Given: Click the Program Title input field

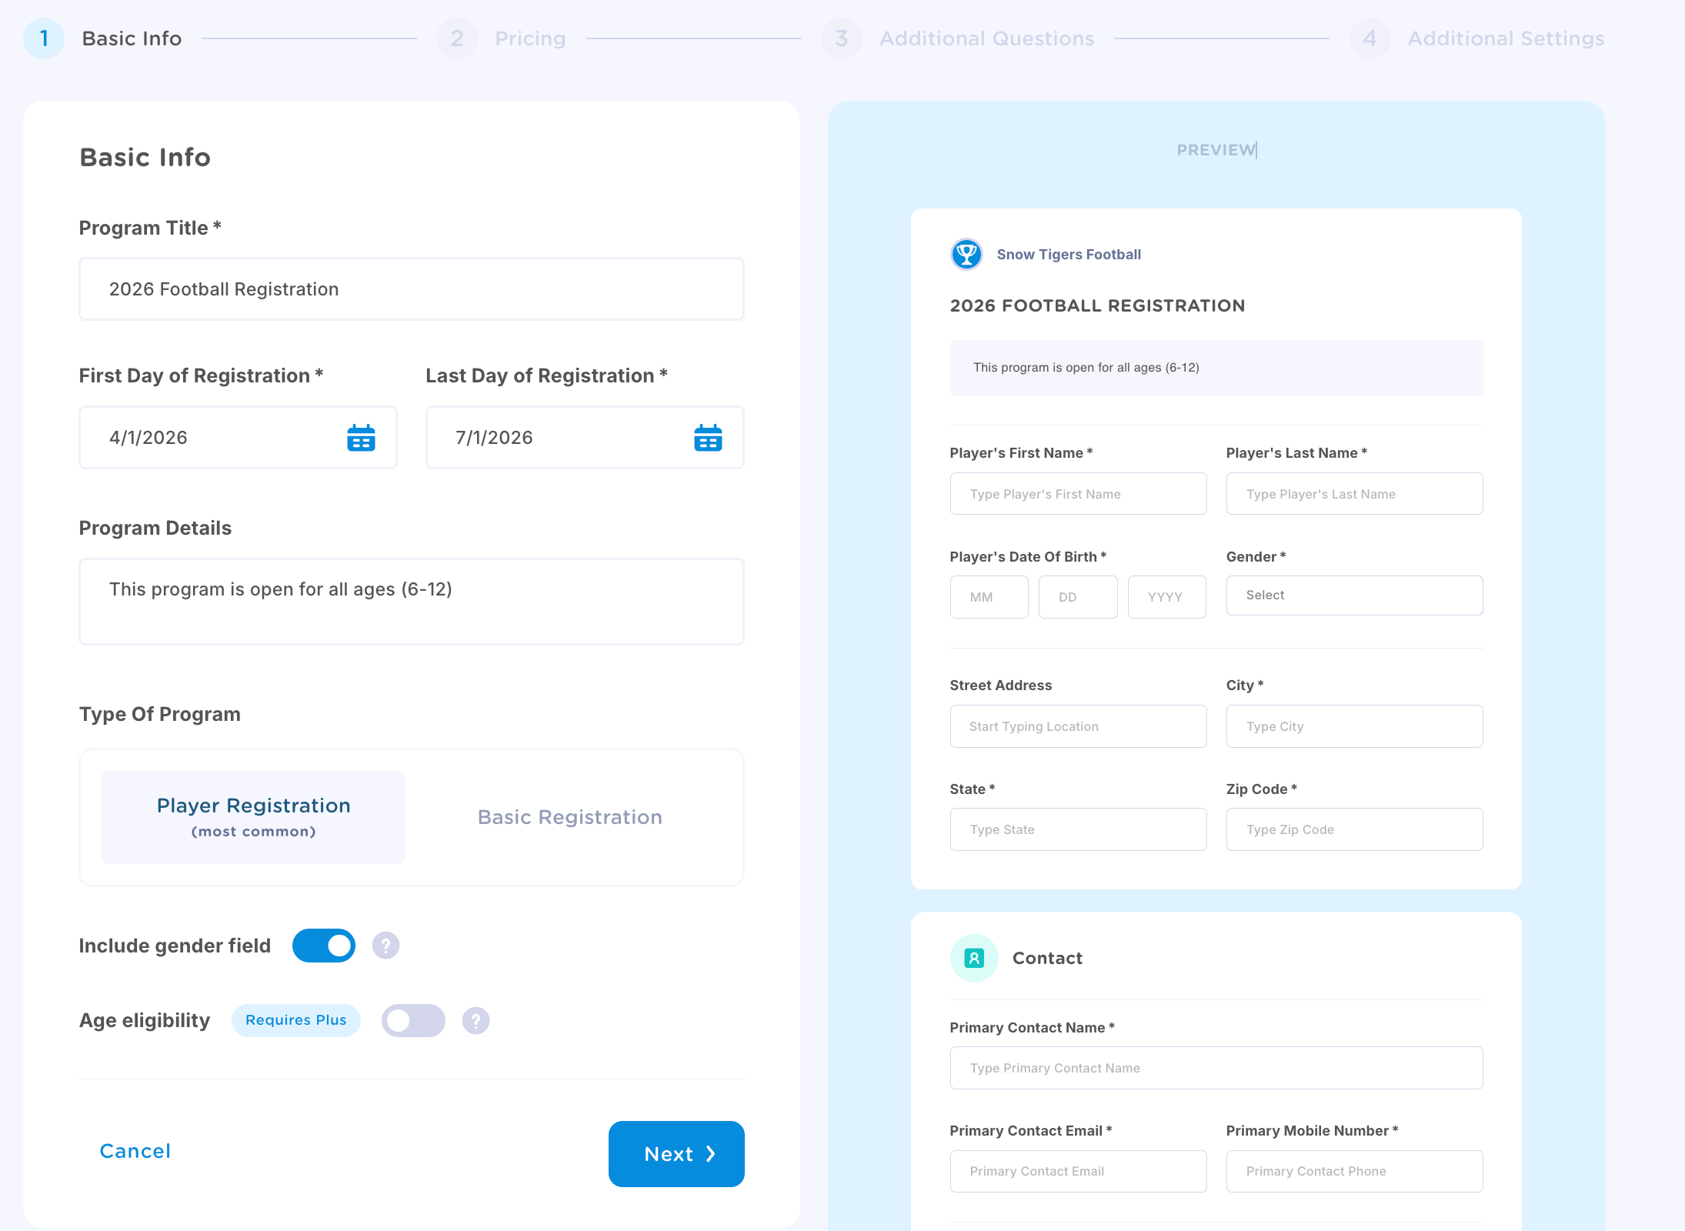Looking at the screenshot, I should coord(411,289).
